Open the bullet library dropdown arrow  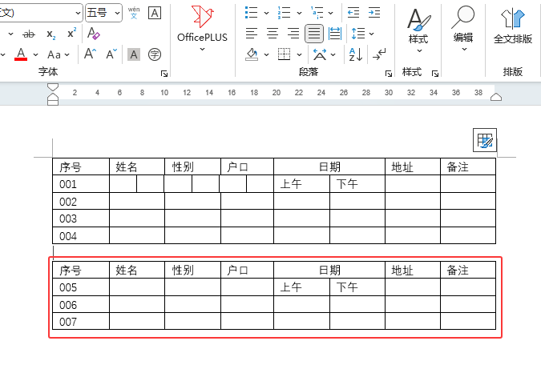(266, 13)
